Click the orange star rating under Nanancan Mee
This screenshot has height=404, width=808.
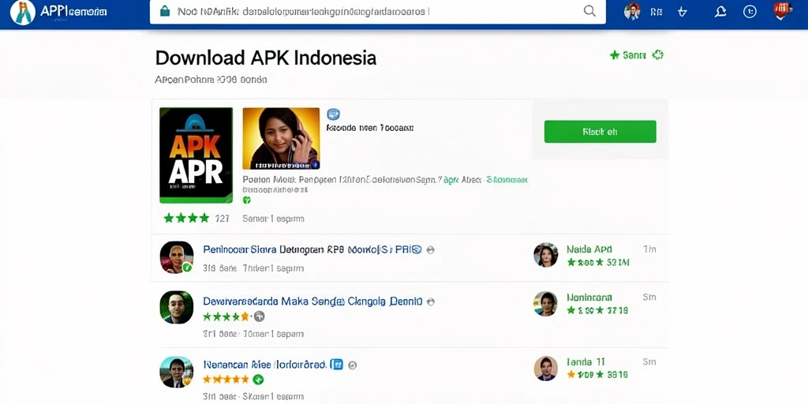[x=226, y=380]
